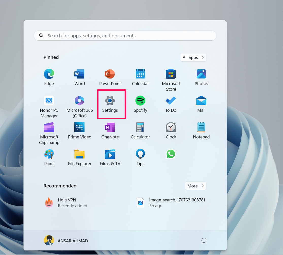Screen dimensions: 283x255
Task: Open recommended Hola VPN item
Action: tap(66, 203)
